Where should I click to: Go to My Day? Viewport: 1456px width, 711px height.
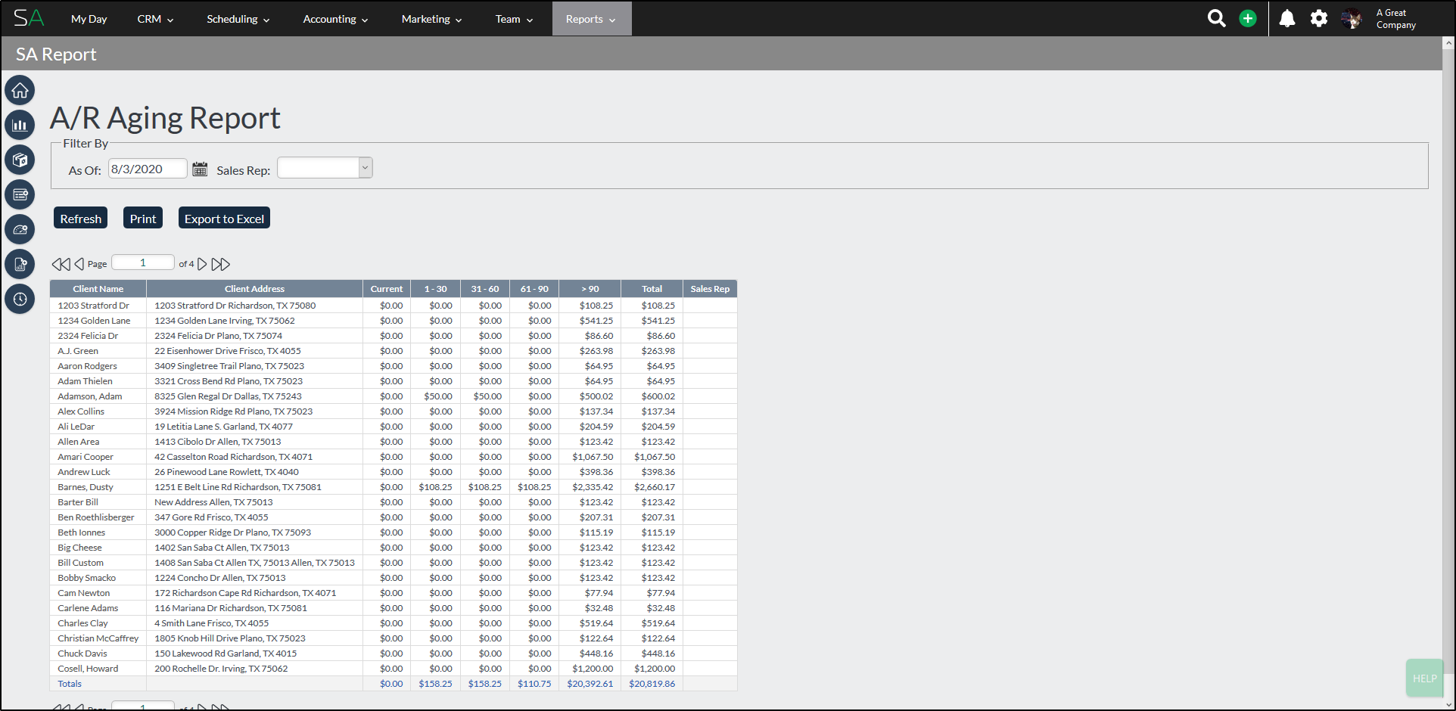[89, 19]
